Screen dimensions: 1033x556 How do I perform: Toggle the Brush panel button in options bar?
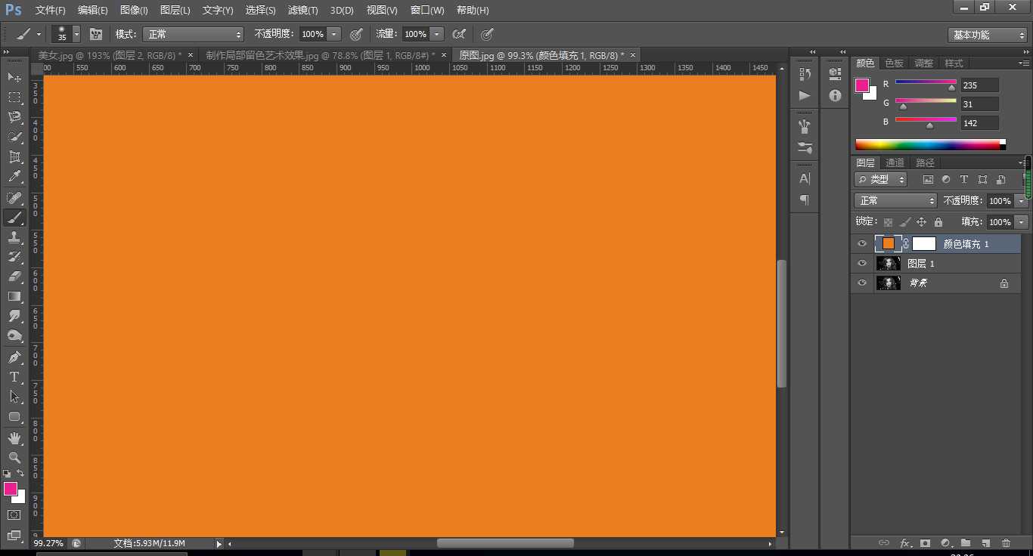[x=96, y=34]
